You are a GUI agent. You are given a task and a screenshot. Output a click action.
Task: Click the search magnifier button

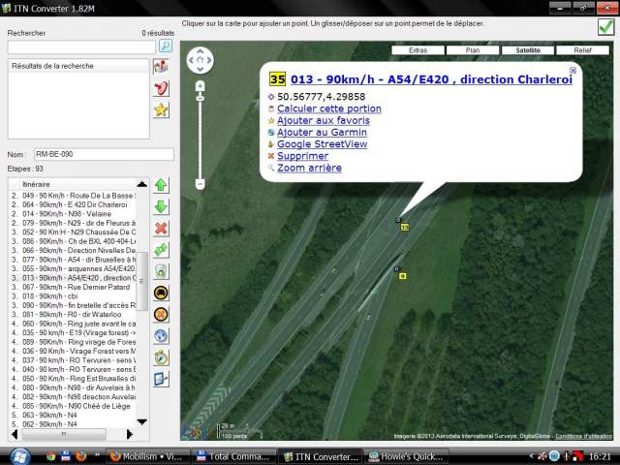166,46
